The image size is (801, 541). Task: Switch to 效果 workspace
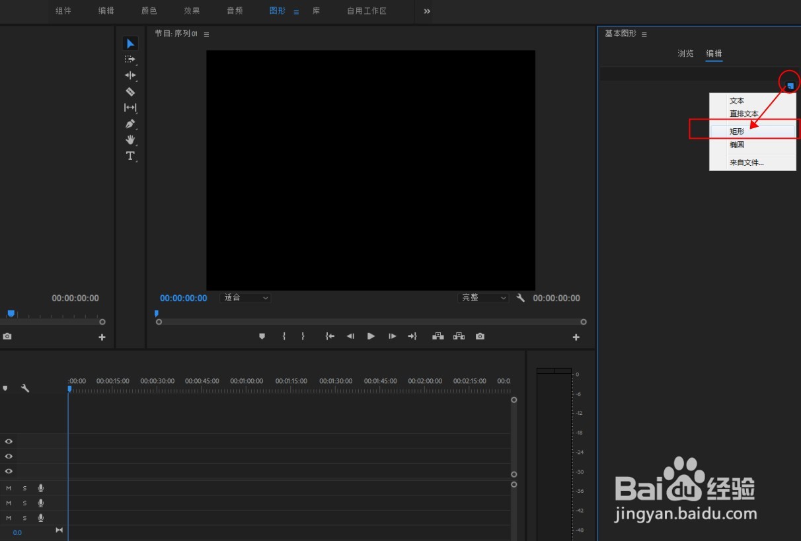click(x=192, y=11)
